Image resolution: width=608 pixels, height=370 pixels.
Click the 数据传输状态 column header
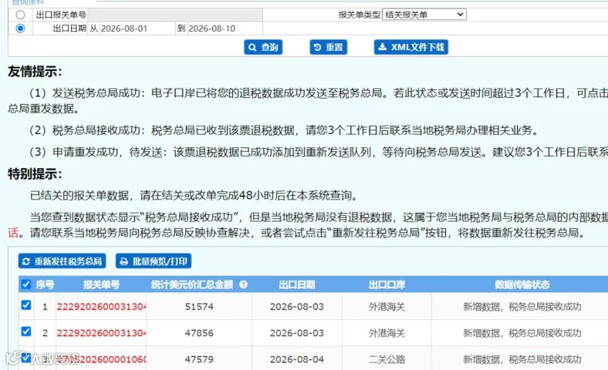tap(522, 285)
